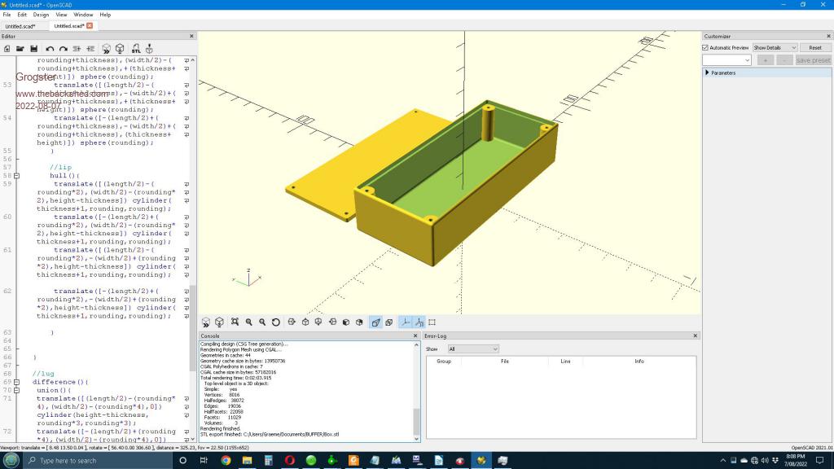The width and height of the screenshot is (834, 469).
Task: Click the Indent icon in editor toolbar
Action: (x=91, y=49)
